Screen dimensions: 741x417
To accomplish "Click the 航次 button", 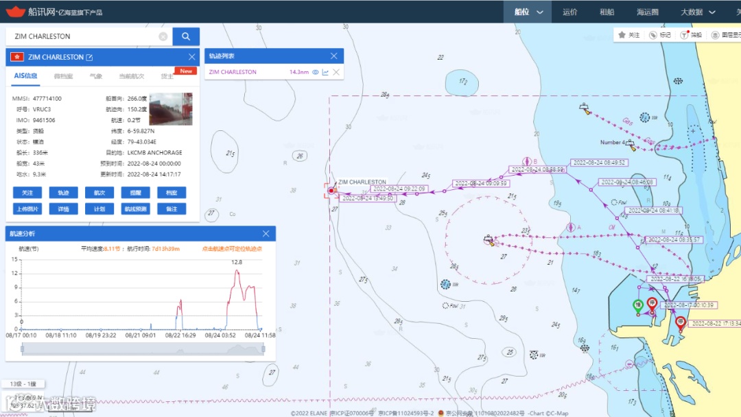I will click(x=99, y=193).
